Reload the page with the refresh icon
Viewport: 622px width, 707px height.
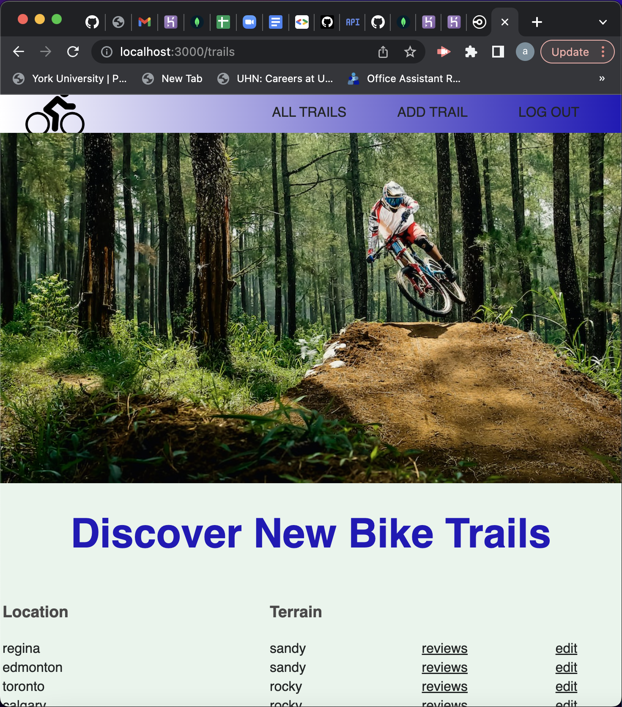73,52
